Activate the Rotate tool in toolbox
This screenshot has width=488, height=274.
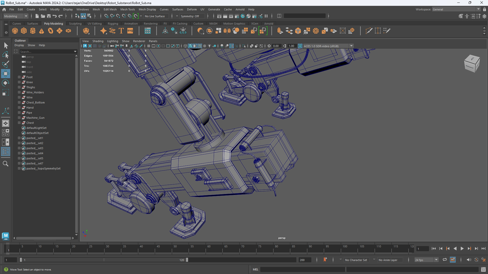6,83
